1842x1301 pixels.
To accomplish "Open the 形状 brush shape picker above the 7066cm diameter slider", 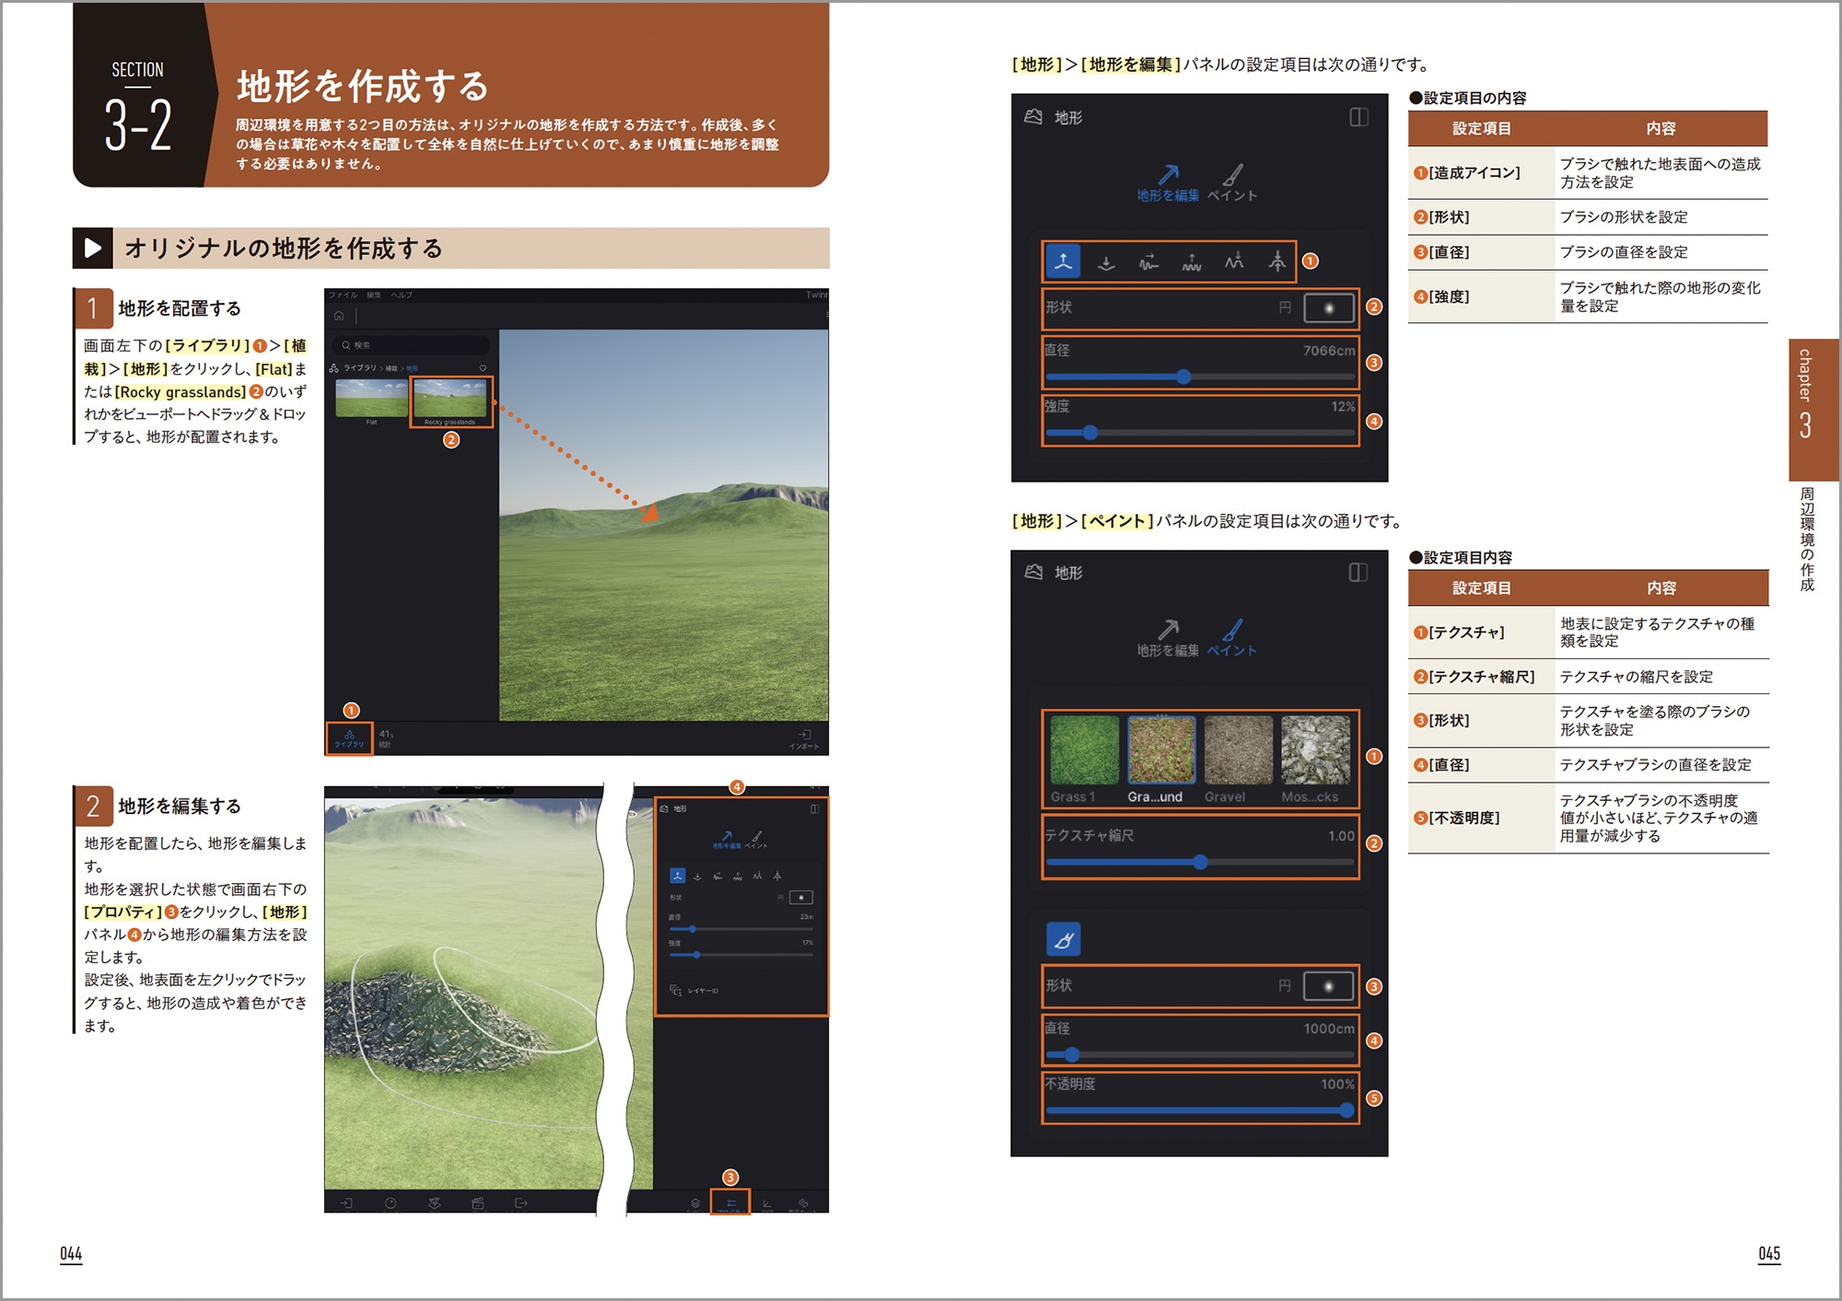I will pyautogui.click(x=1329, y=308).
